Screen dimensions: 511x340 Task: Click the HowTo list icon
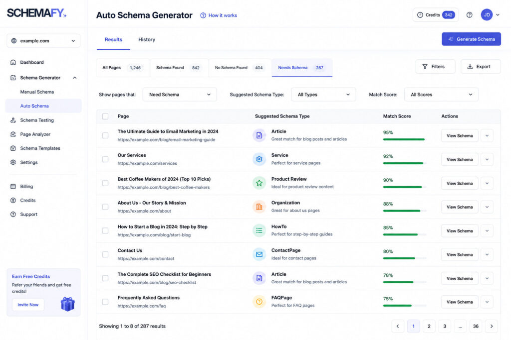tap(259, 230)
